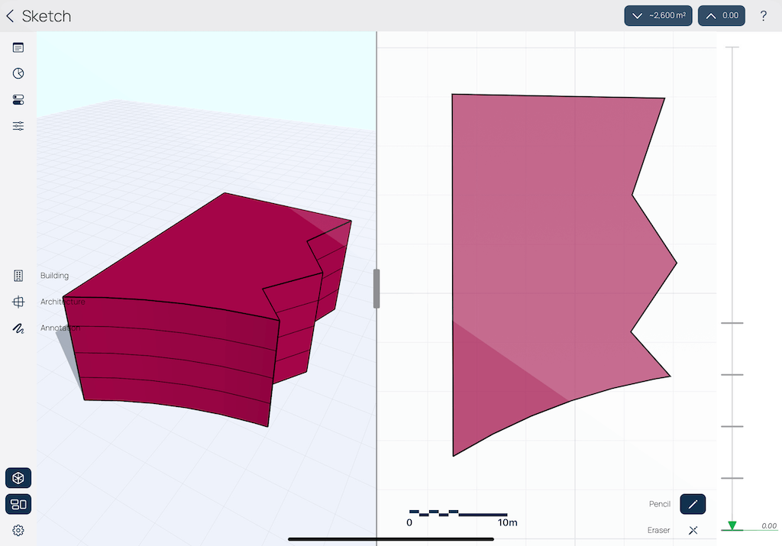Click the ~2,600 m² area down button
This screenshot has width=782, height=546.
tap(658, 16)
